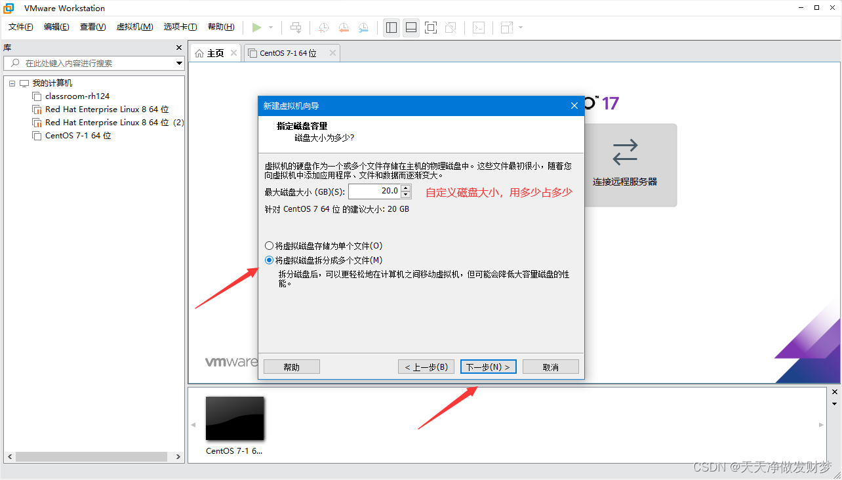Click the 上一步(B) back button
This screenshot has height=480, width=842.
[x=426, y=367]
